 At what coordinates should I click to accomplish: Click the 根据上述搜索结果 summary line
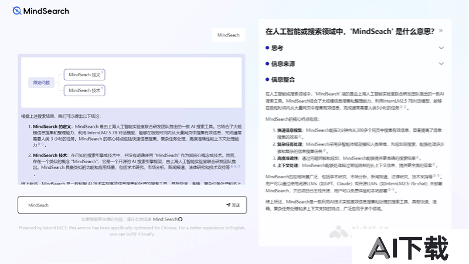tap(61, 116)
